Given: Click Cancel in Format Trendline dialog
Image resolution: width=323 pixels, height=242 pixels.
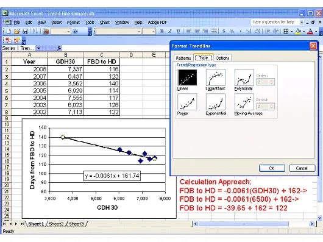Looking at the screenshot, I should tap(302, 168).
